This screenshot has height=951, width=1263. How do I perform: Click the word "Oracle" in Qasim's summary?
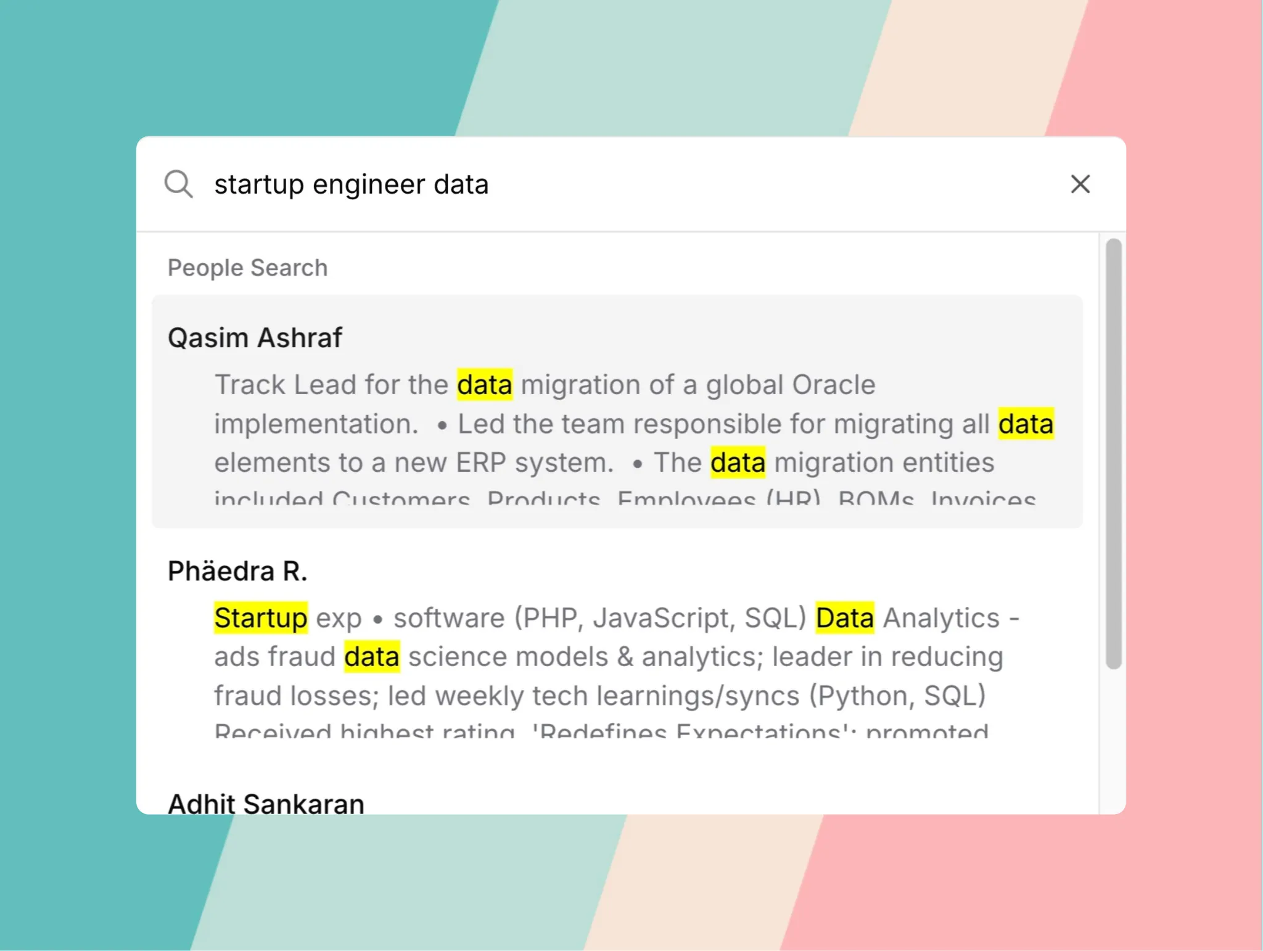(833, 385)
